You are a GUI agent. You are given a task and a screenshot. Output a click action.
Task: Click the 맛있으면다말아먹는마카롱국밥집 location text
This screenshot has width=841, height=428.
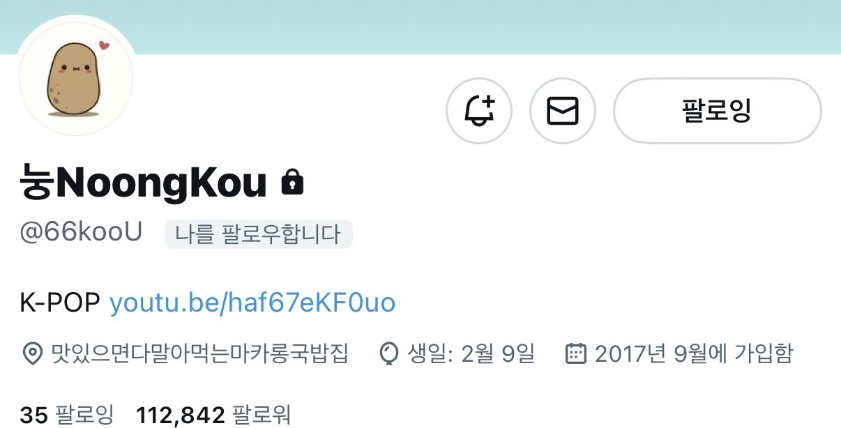click(199, 354)
